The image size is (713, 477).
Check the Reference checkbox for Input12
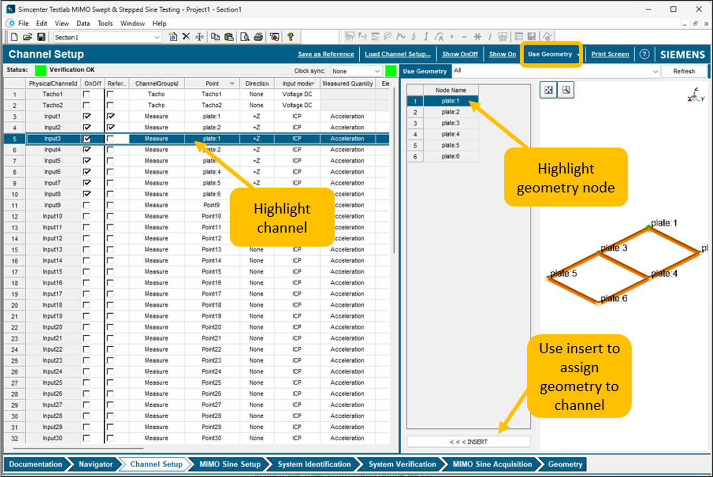click(x=111, y=238)
